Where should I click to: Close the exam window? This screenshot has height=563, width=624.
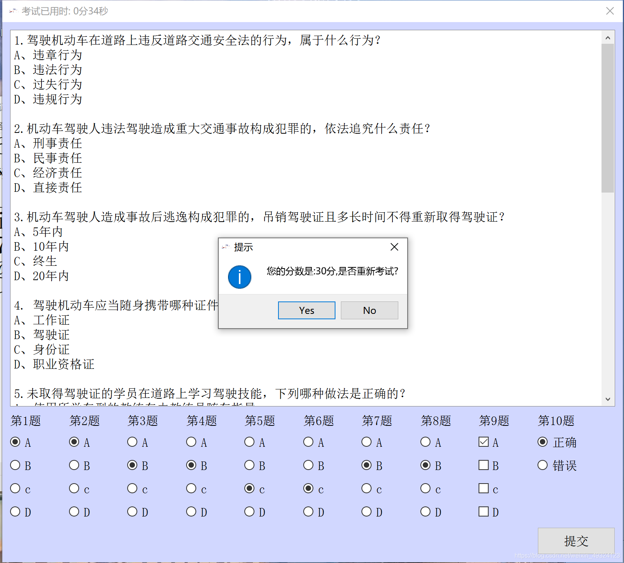(x=610, y=11)
